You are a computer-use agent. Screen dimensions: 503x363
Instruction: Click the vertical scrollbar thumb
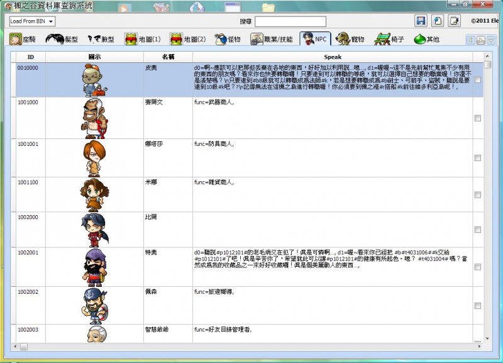[488, 65]
